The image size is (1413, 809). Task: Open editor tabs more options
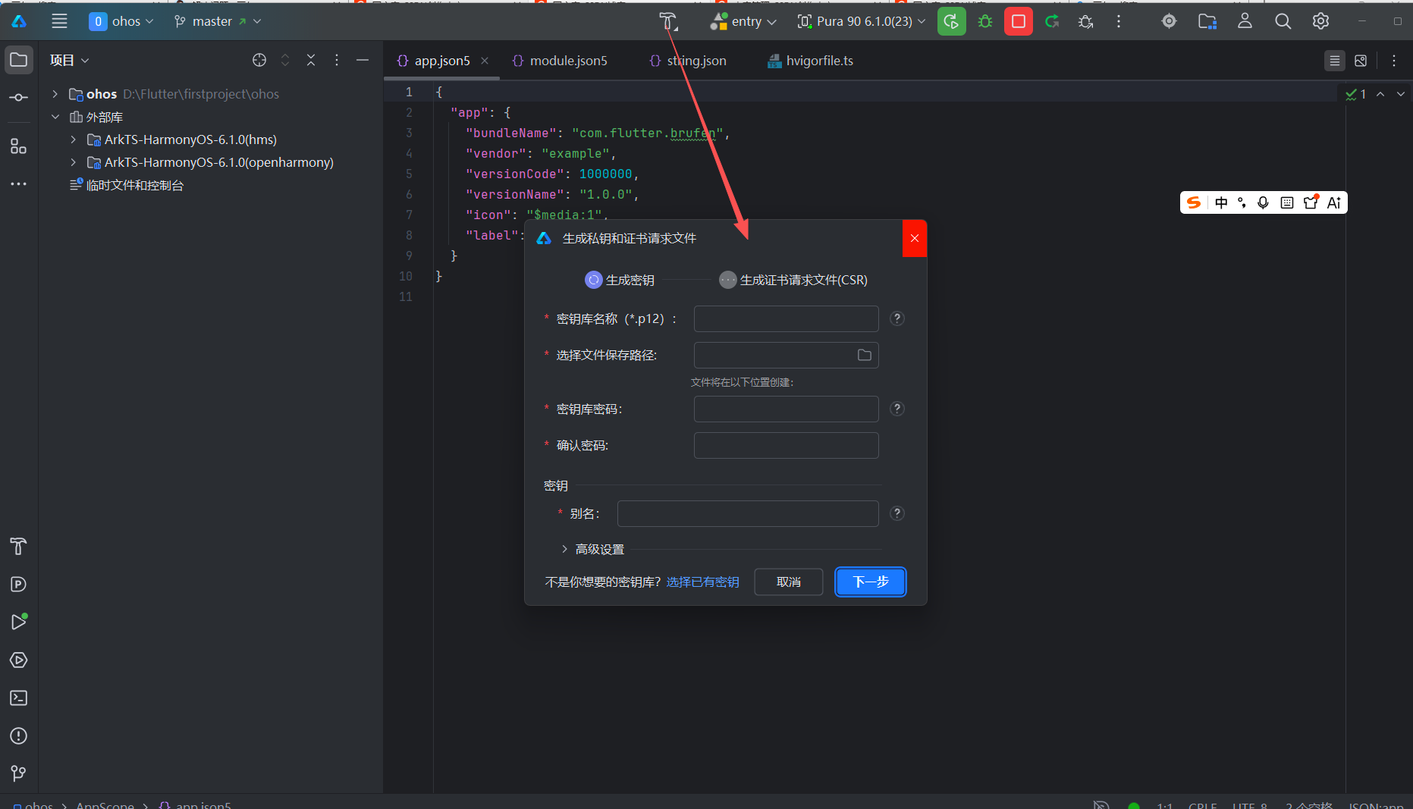[x=1394, y=61]
